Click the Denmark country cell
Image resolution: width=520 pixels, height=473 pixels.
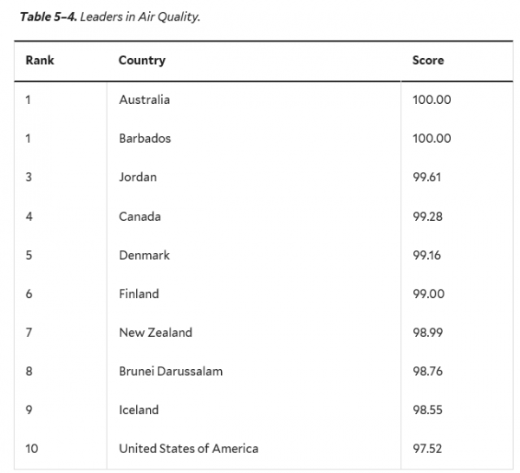[x=144, y=256]
